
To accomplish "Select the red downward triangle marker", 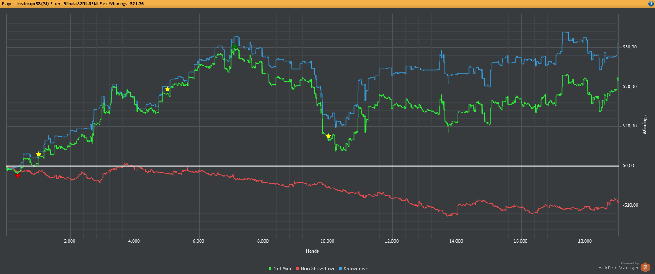I will [x=18, y=176].
